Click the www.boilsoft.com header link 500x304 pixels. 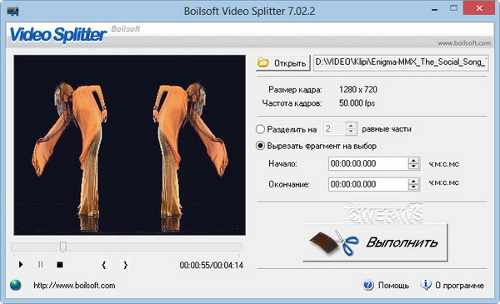coord(464,42)
